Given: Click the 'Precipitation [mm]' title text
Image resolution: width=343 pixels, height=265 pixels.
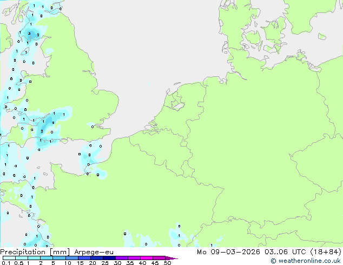Looking at the screenshot, I should pos(35,252).
